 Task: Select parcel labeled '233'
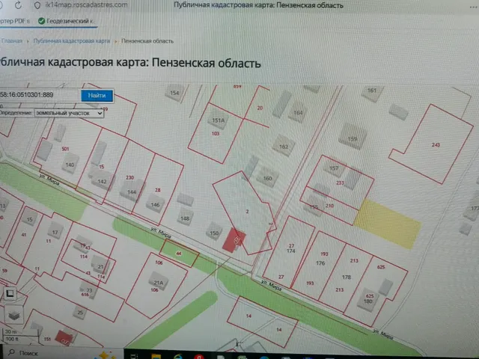pos(340,182)
